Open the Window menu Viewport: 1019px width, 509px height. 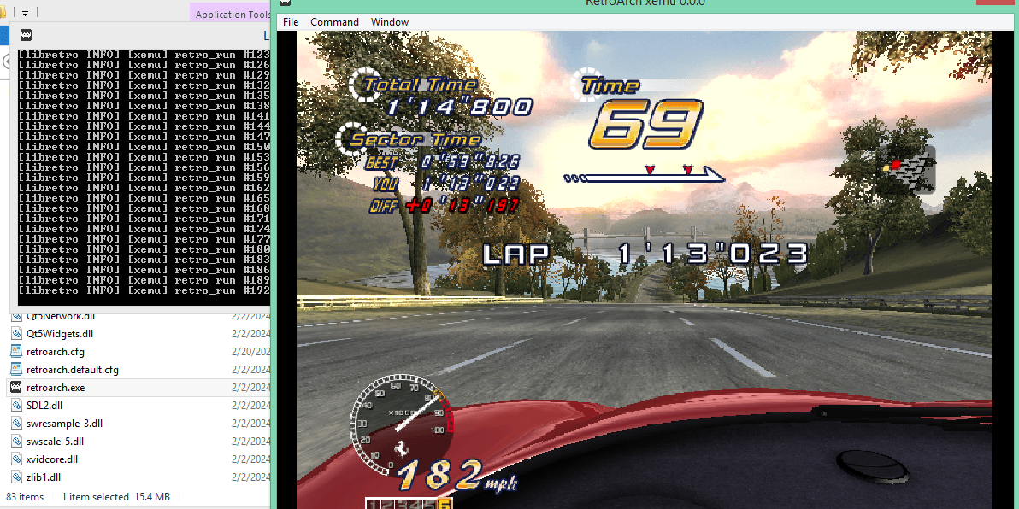pos(390,22)
